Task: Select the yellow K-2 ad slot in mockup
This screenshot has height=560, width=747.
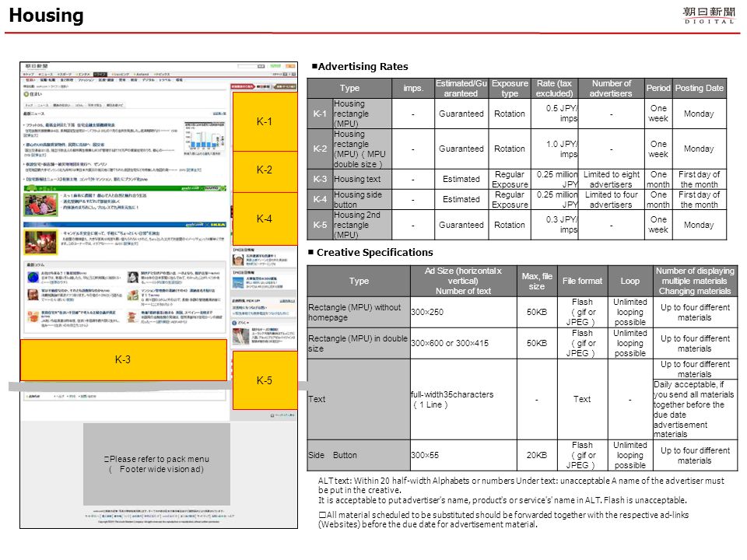Action: click(265, 171)
